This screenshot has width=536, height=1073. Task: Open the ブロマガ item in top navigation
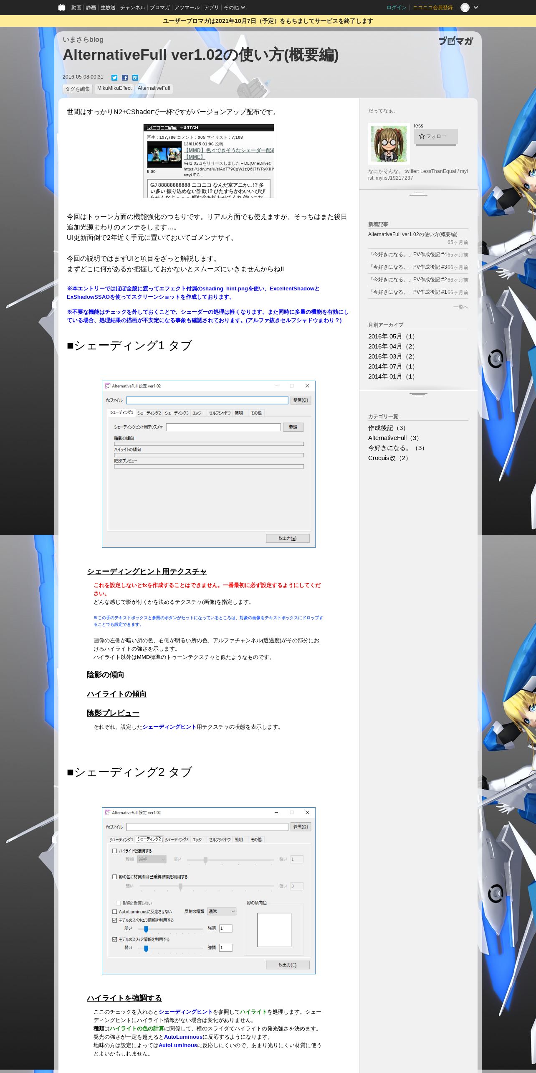pyautogui.click(x=160, y=8)
